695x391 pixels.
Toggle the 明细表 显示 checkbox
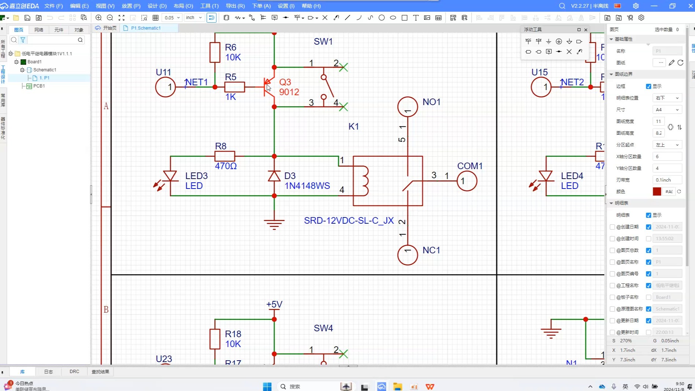point(648,215)
